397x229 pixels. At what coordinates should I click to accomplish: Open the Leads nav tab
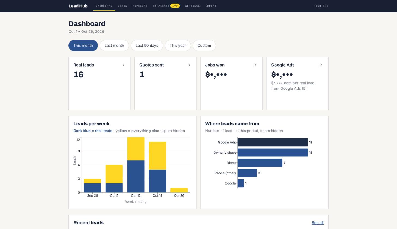click(122, 6)
